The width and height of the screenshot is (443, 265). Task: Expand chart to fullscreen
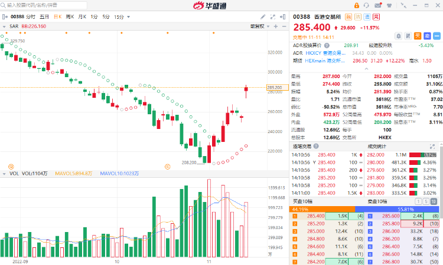click(x=273, y=17)
